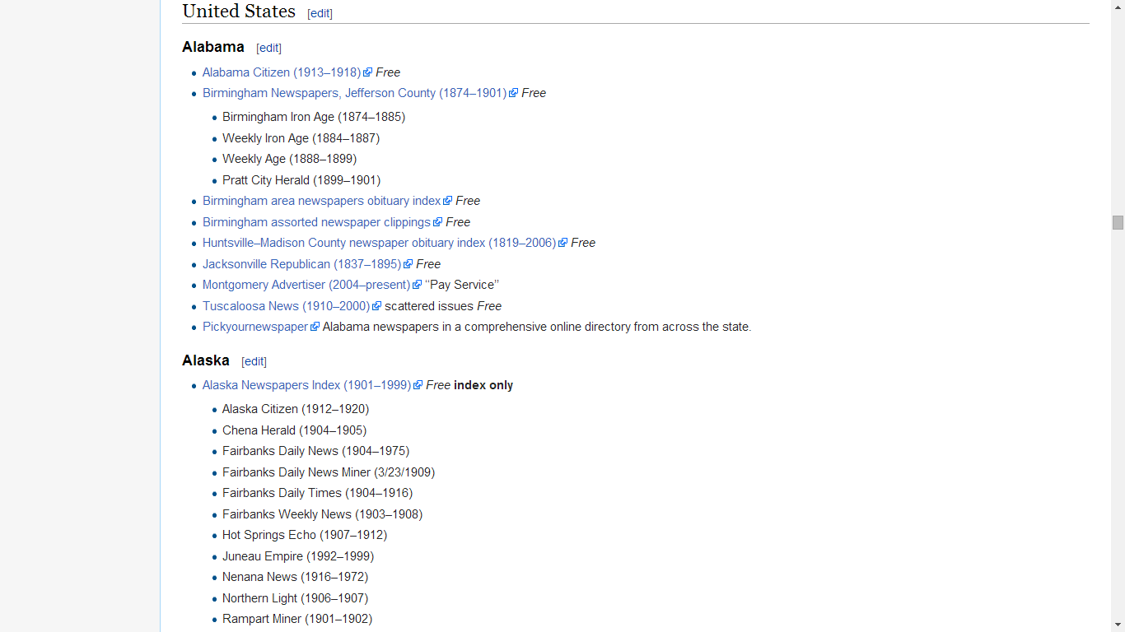Screen dimensions: 1125x632
Task: Click external icon after Tuscaloosa News
Action: (376, 306)
